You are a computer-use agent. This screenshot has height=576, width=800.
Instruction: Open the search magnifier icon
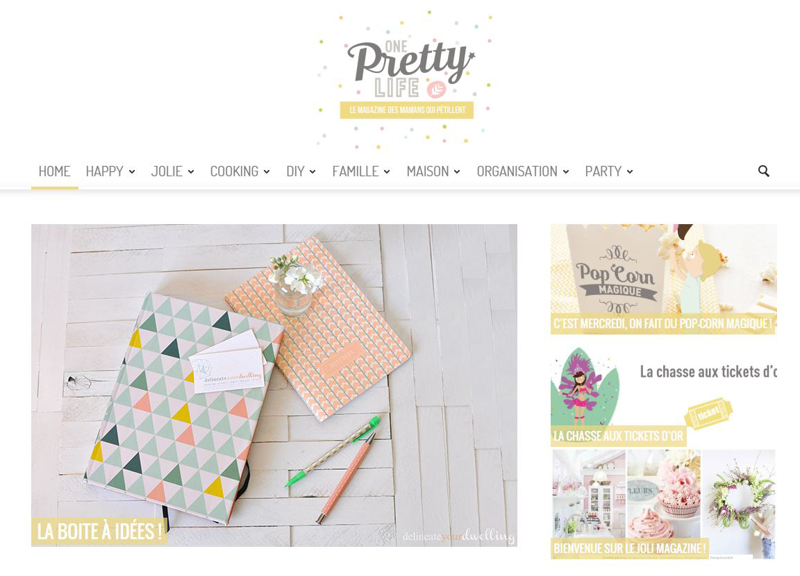763,171
